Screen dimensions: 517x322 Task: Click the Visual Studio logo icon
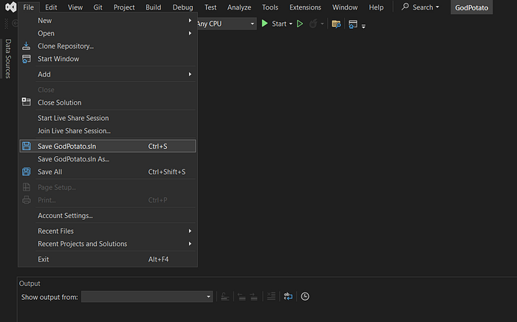pos(10,7)
